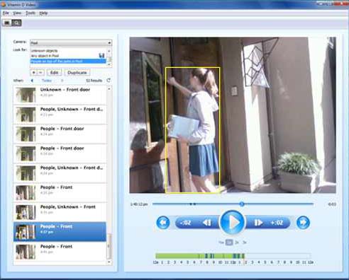Skip forward two seconds (+:02)
The width and height of the screenshot is (349, 280).
coord(277,223)
